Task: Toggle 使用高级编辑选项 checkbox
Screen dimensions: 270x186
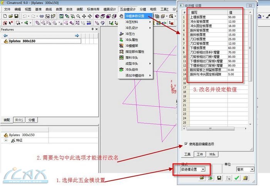Action: point(186,144)
